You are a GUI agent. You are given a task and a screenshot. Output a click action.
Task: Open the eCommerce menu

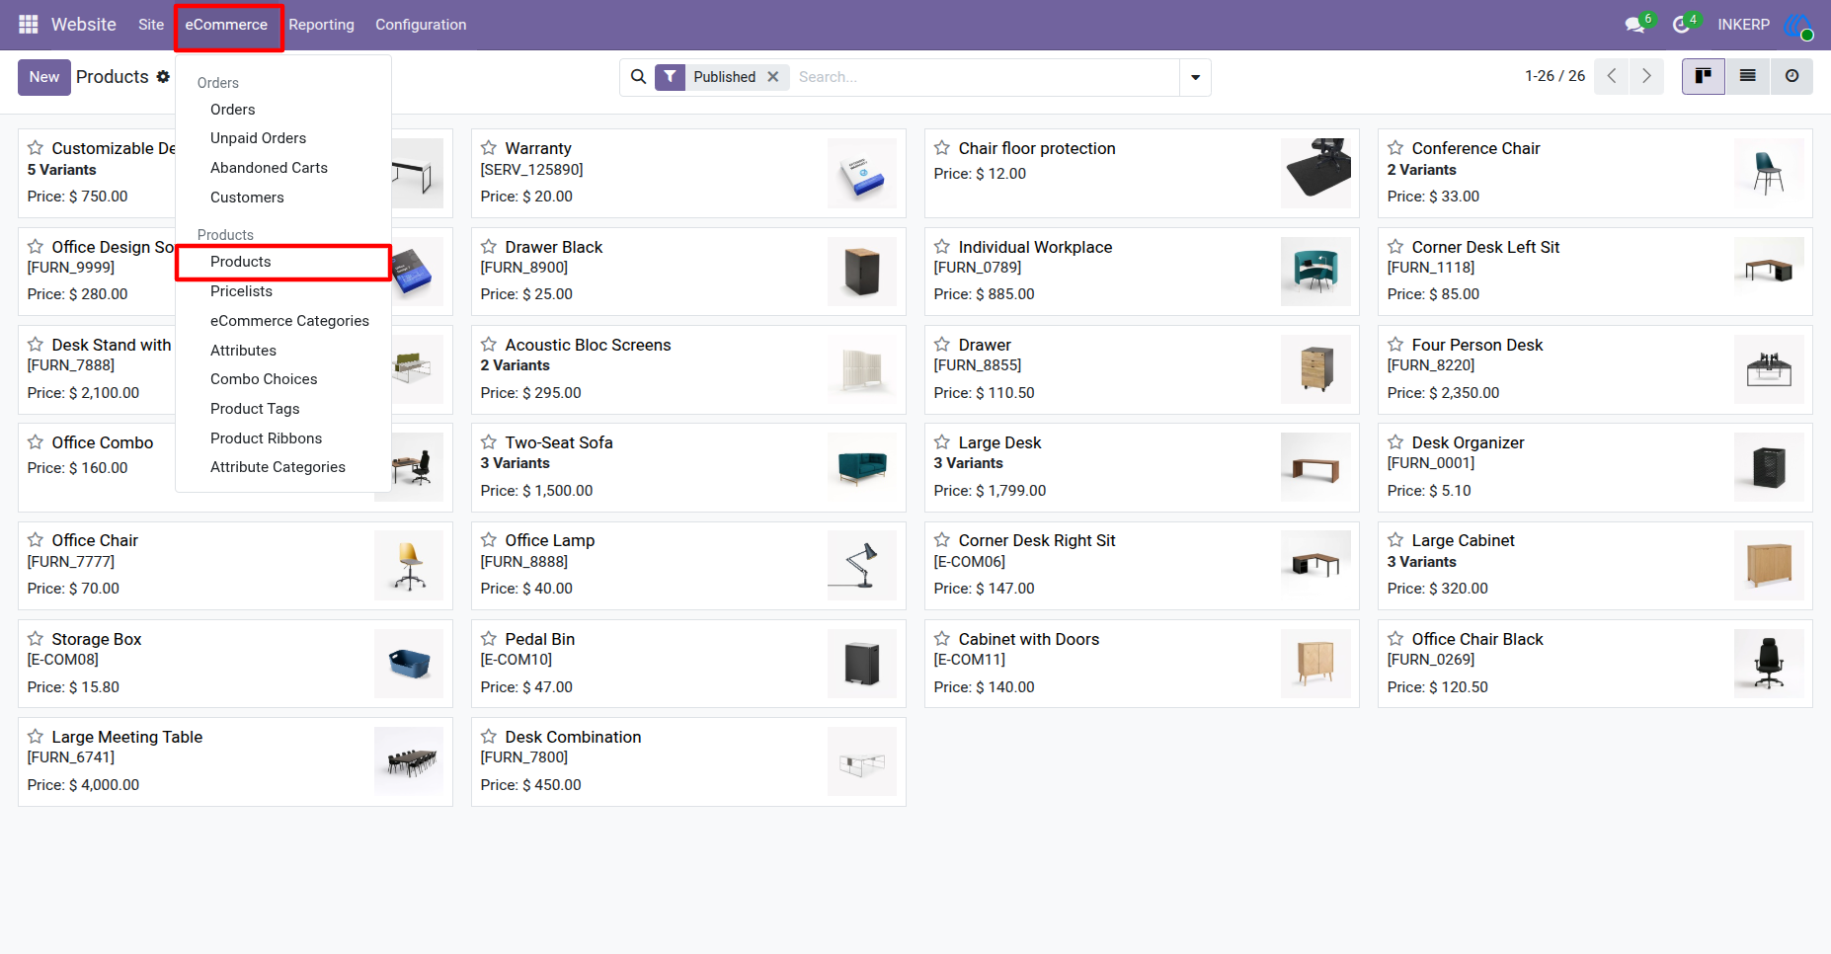tap(226, 25)
